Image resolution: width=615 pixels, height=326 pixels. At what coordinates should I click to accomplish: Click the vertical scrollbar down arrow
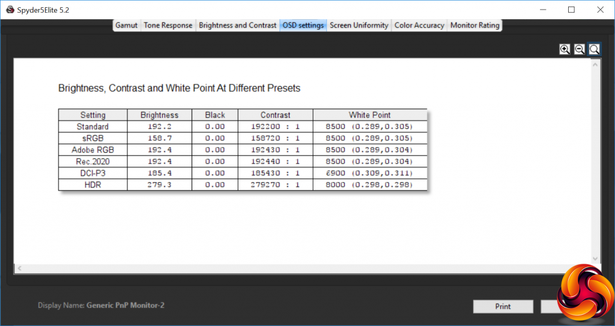pos(595,259)
